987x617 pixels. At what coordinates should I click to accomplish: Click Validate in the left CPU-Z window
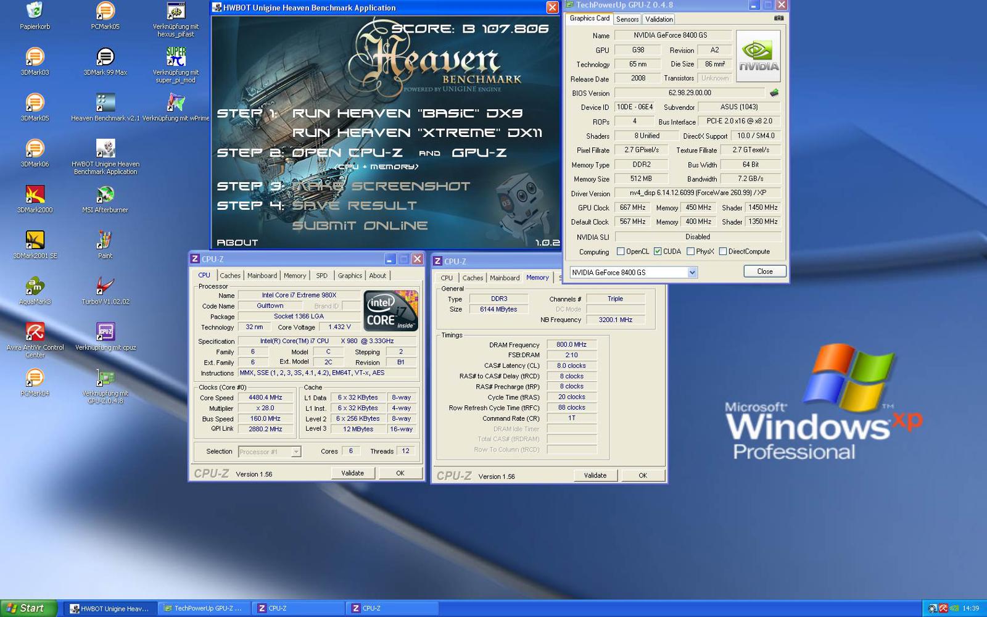point(352,473)
